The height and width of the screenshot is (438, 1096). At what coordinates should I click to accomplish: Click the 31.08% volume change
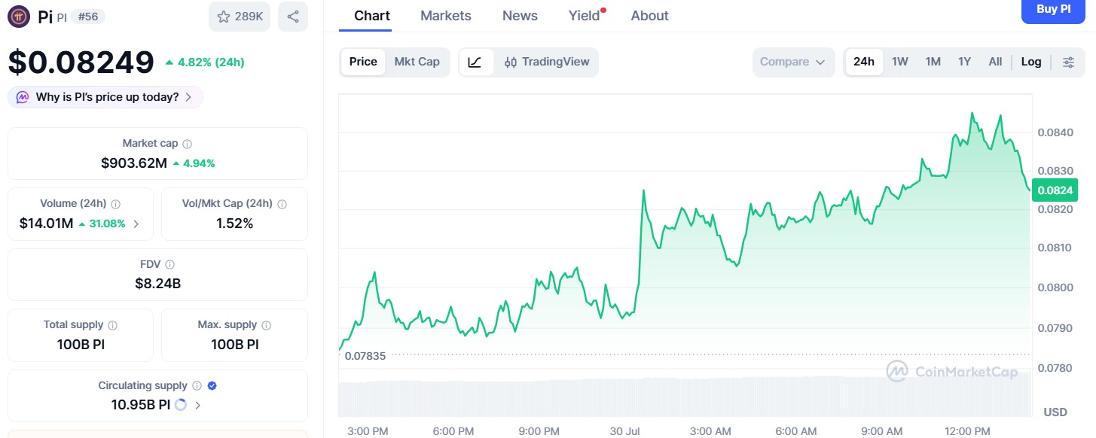[102, 224]
